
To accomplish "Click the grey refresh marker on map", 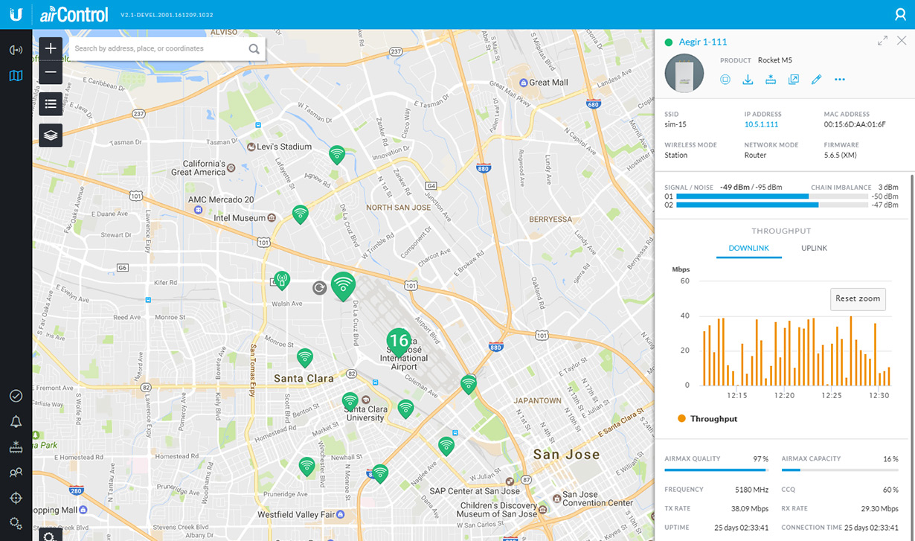I will (320, 288).
